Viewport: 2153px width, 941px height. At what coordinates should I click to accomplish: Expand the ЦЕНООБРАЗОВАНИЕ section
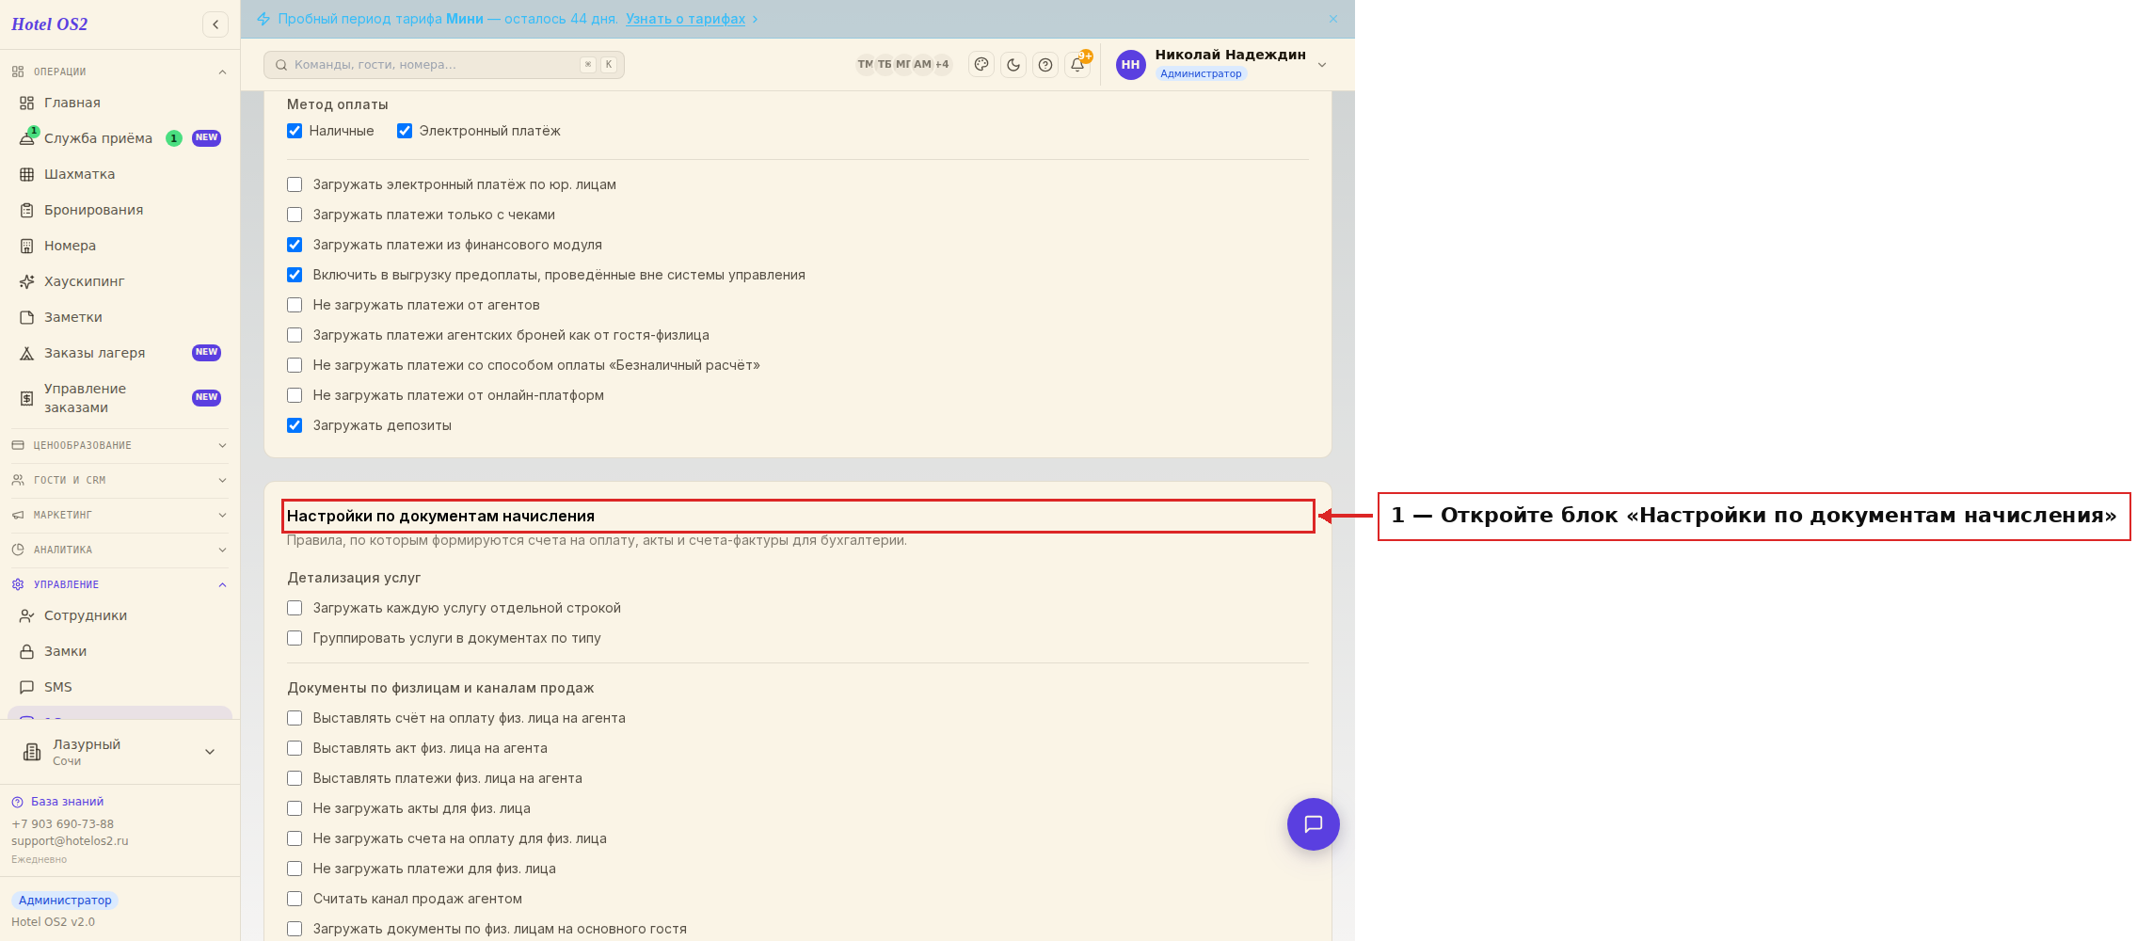120,445
